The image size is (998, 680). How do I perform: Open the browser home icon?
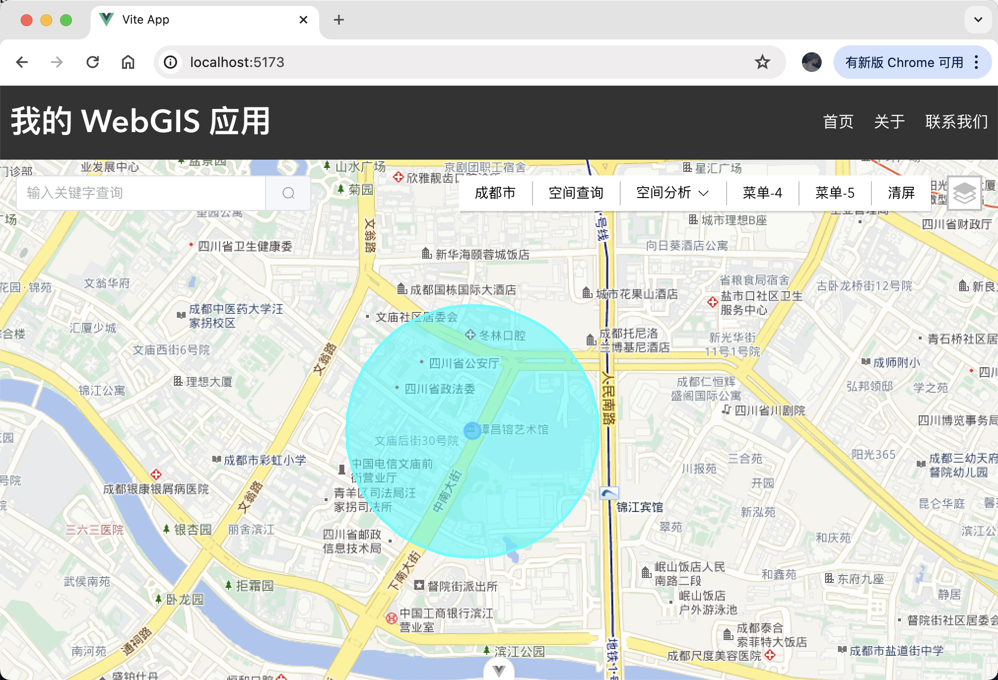click(128, 62)
